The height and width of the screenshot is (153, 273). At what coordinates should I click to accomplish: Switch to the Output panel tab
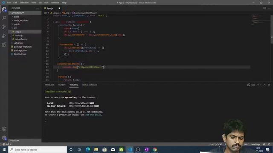[62, 85]
